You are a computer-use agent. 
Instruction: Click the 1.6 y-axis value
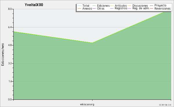(10, 81)
